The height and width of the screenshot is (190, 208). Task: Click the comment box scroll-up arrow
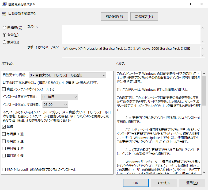point(202,28)
